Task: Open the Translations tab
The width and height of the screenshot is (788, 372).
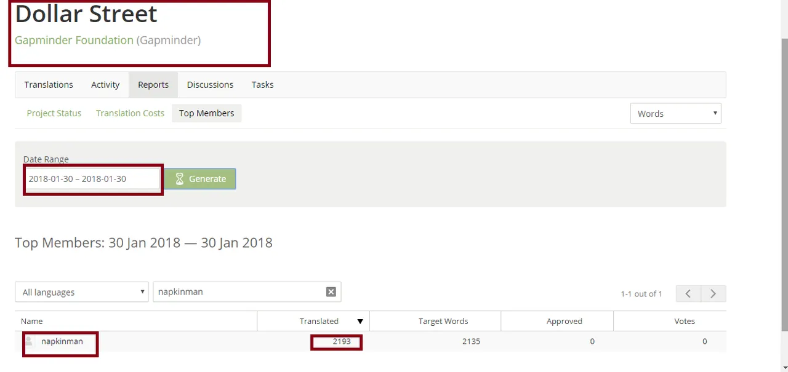Action: pyautogui.click(x=49, y=85)
